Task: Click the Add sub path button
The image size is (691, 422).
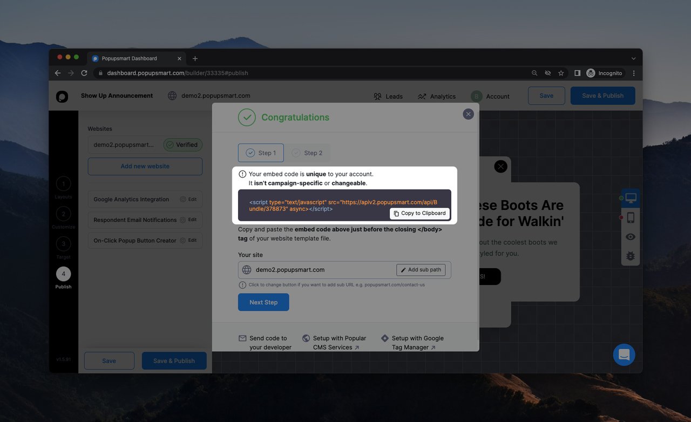Action: [421, 270]
